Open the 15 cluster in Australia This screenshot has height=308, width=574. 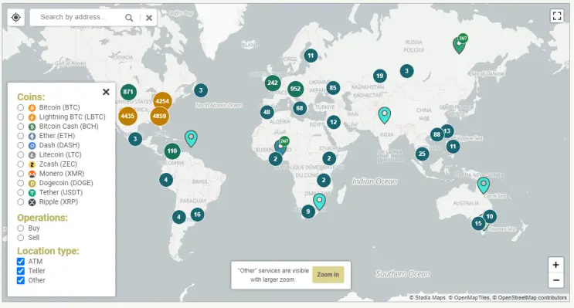coord(478,223)
